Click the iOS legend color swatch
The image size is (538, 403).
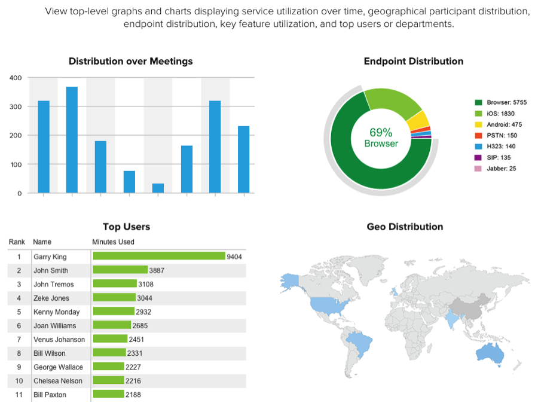pos(478,114)
